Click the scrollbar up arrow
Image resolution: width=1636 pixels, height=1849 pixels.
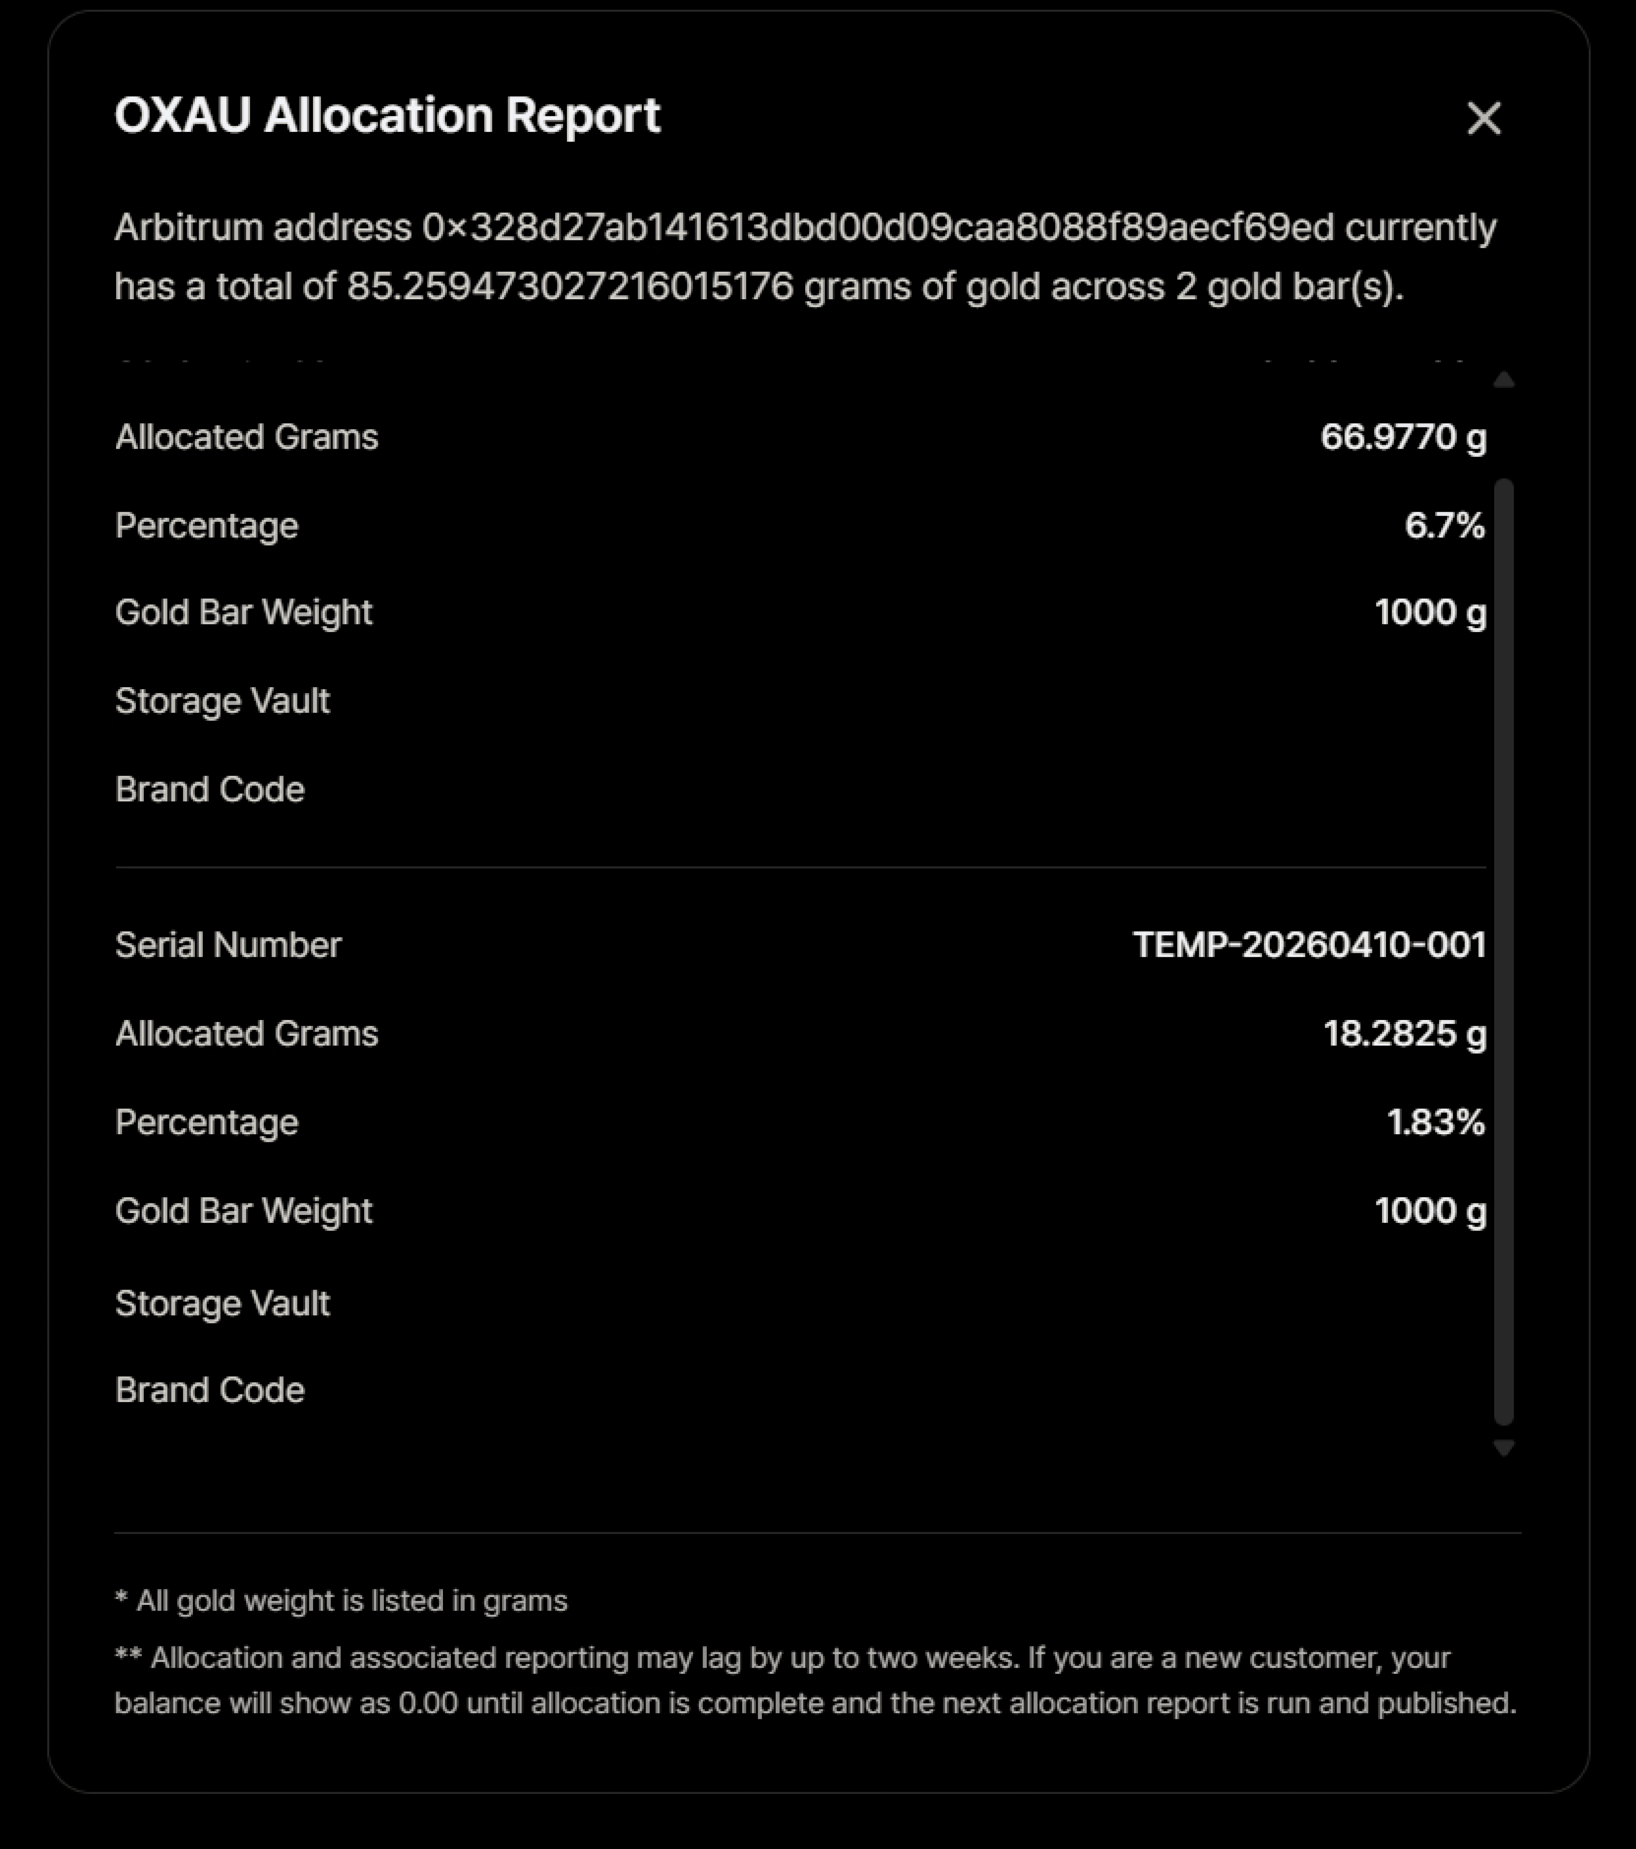(1503, 380)
